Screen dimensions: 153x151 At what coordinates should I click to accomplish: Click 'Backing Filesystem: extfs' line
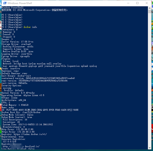point(18,47)
